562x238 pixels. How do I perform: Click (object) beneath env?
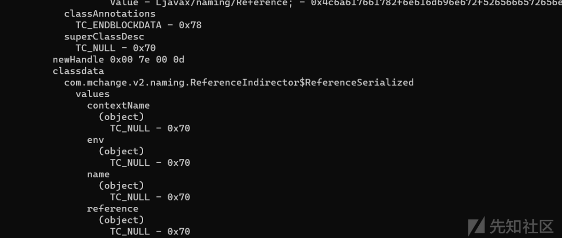pos(121,151)
